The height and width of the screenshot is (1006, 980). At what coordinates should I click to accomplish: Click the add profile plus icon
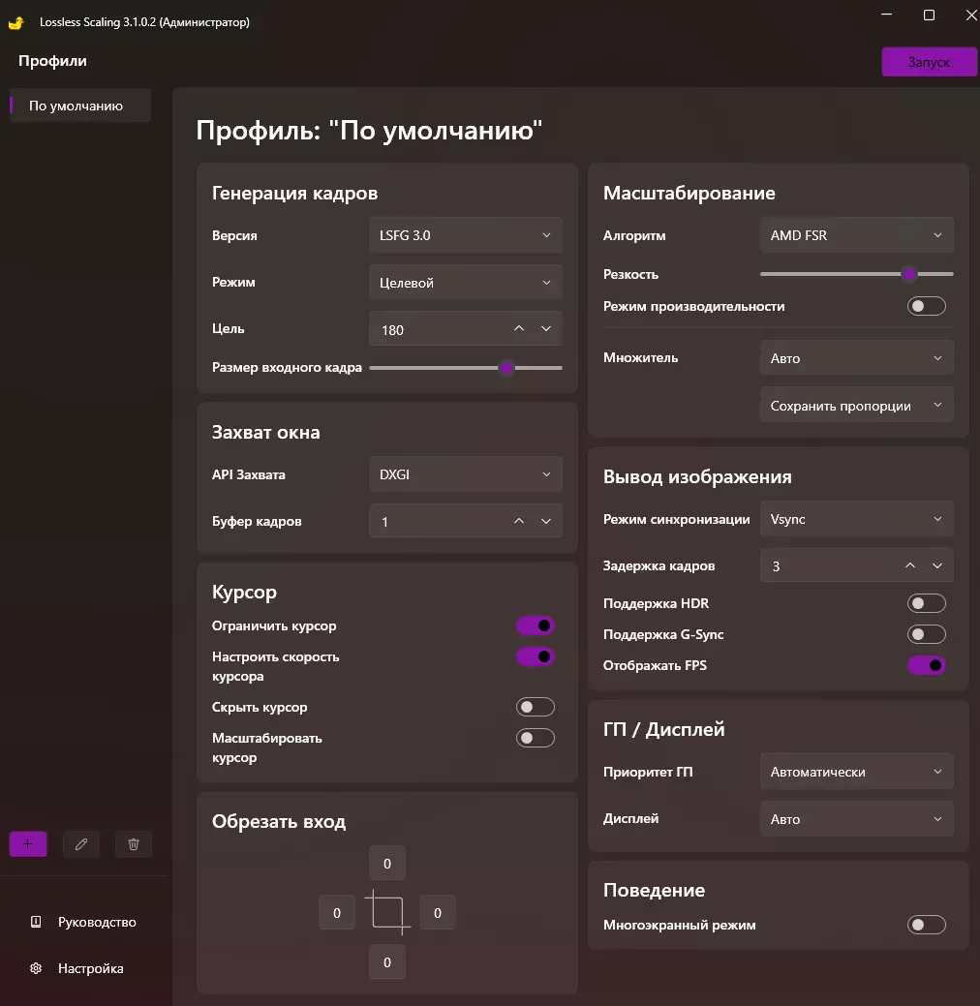pos(28,844)
